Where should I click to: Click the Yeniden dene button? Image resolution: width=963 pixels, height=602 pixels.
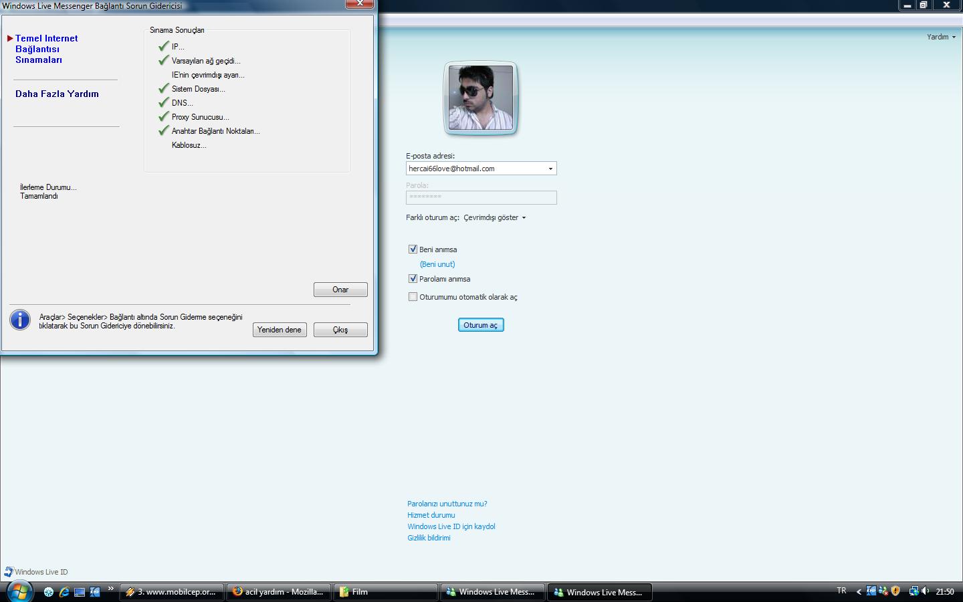coord(280,330)
